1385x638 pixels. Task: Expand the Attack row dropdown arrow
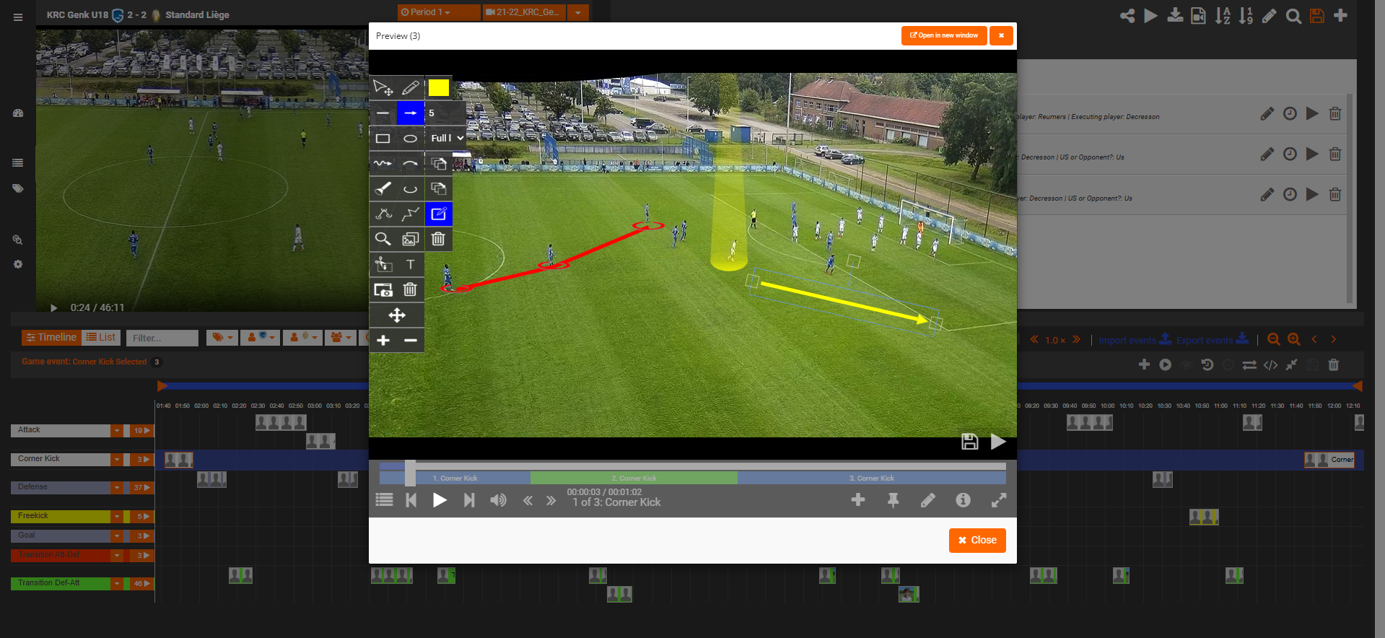[117, 431]
